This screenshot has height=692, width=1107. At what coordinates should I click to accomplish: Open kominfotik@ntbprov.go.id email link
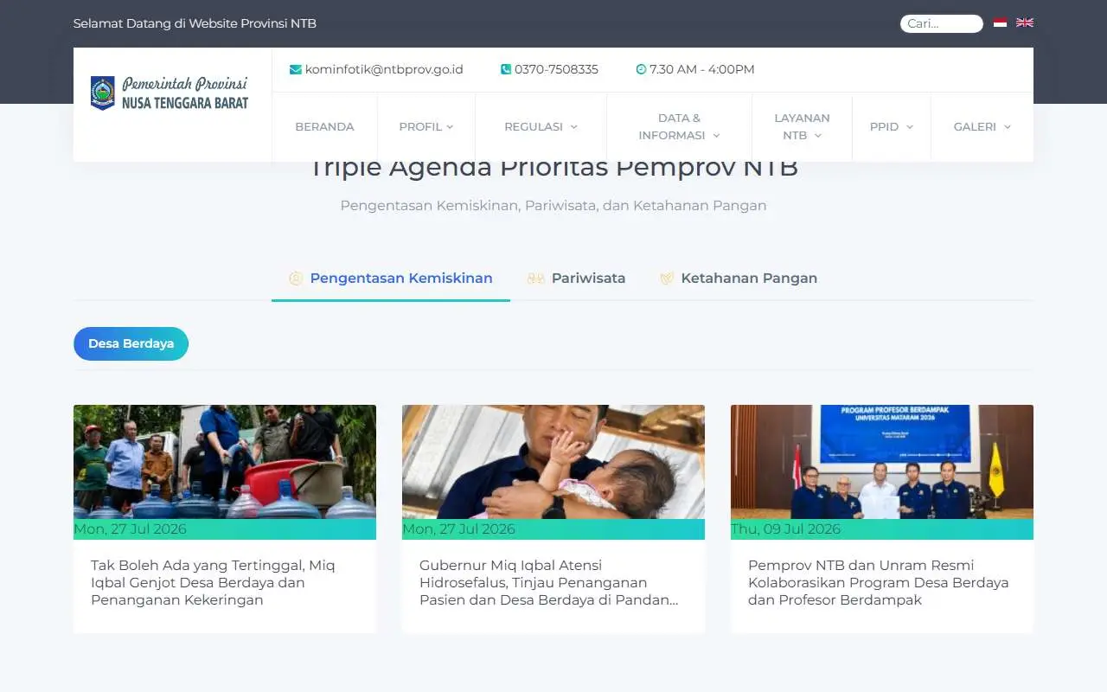(x=384, y=69)
